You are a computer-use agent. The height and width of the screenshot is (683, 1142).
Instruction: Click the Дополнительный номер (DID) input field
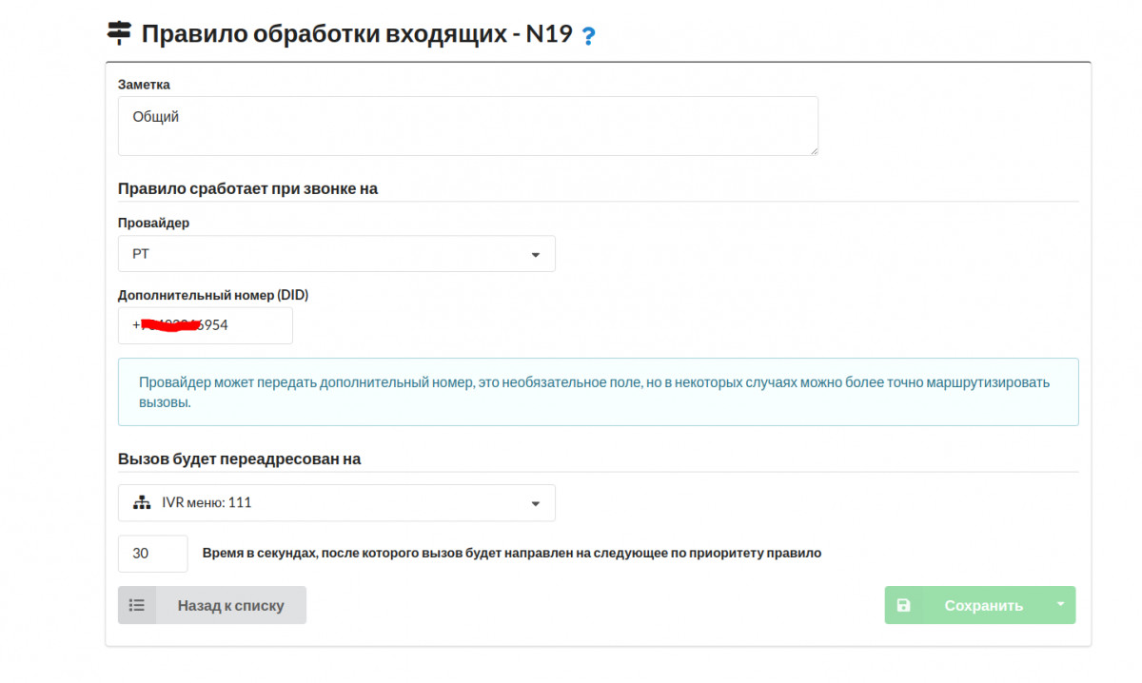[205, 325]
